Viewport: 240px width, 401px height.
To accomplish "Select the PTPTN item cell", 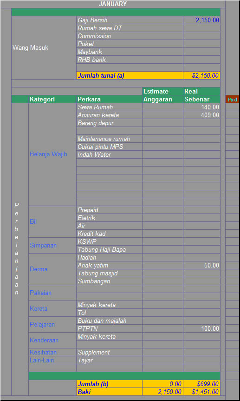I will tap(109, 328).
